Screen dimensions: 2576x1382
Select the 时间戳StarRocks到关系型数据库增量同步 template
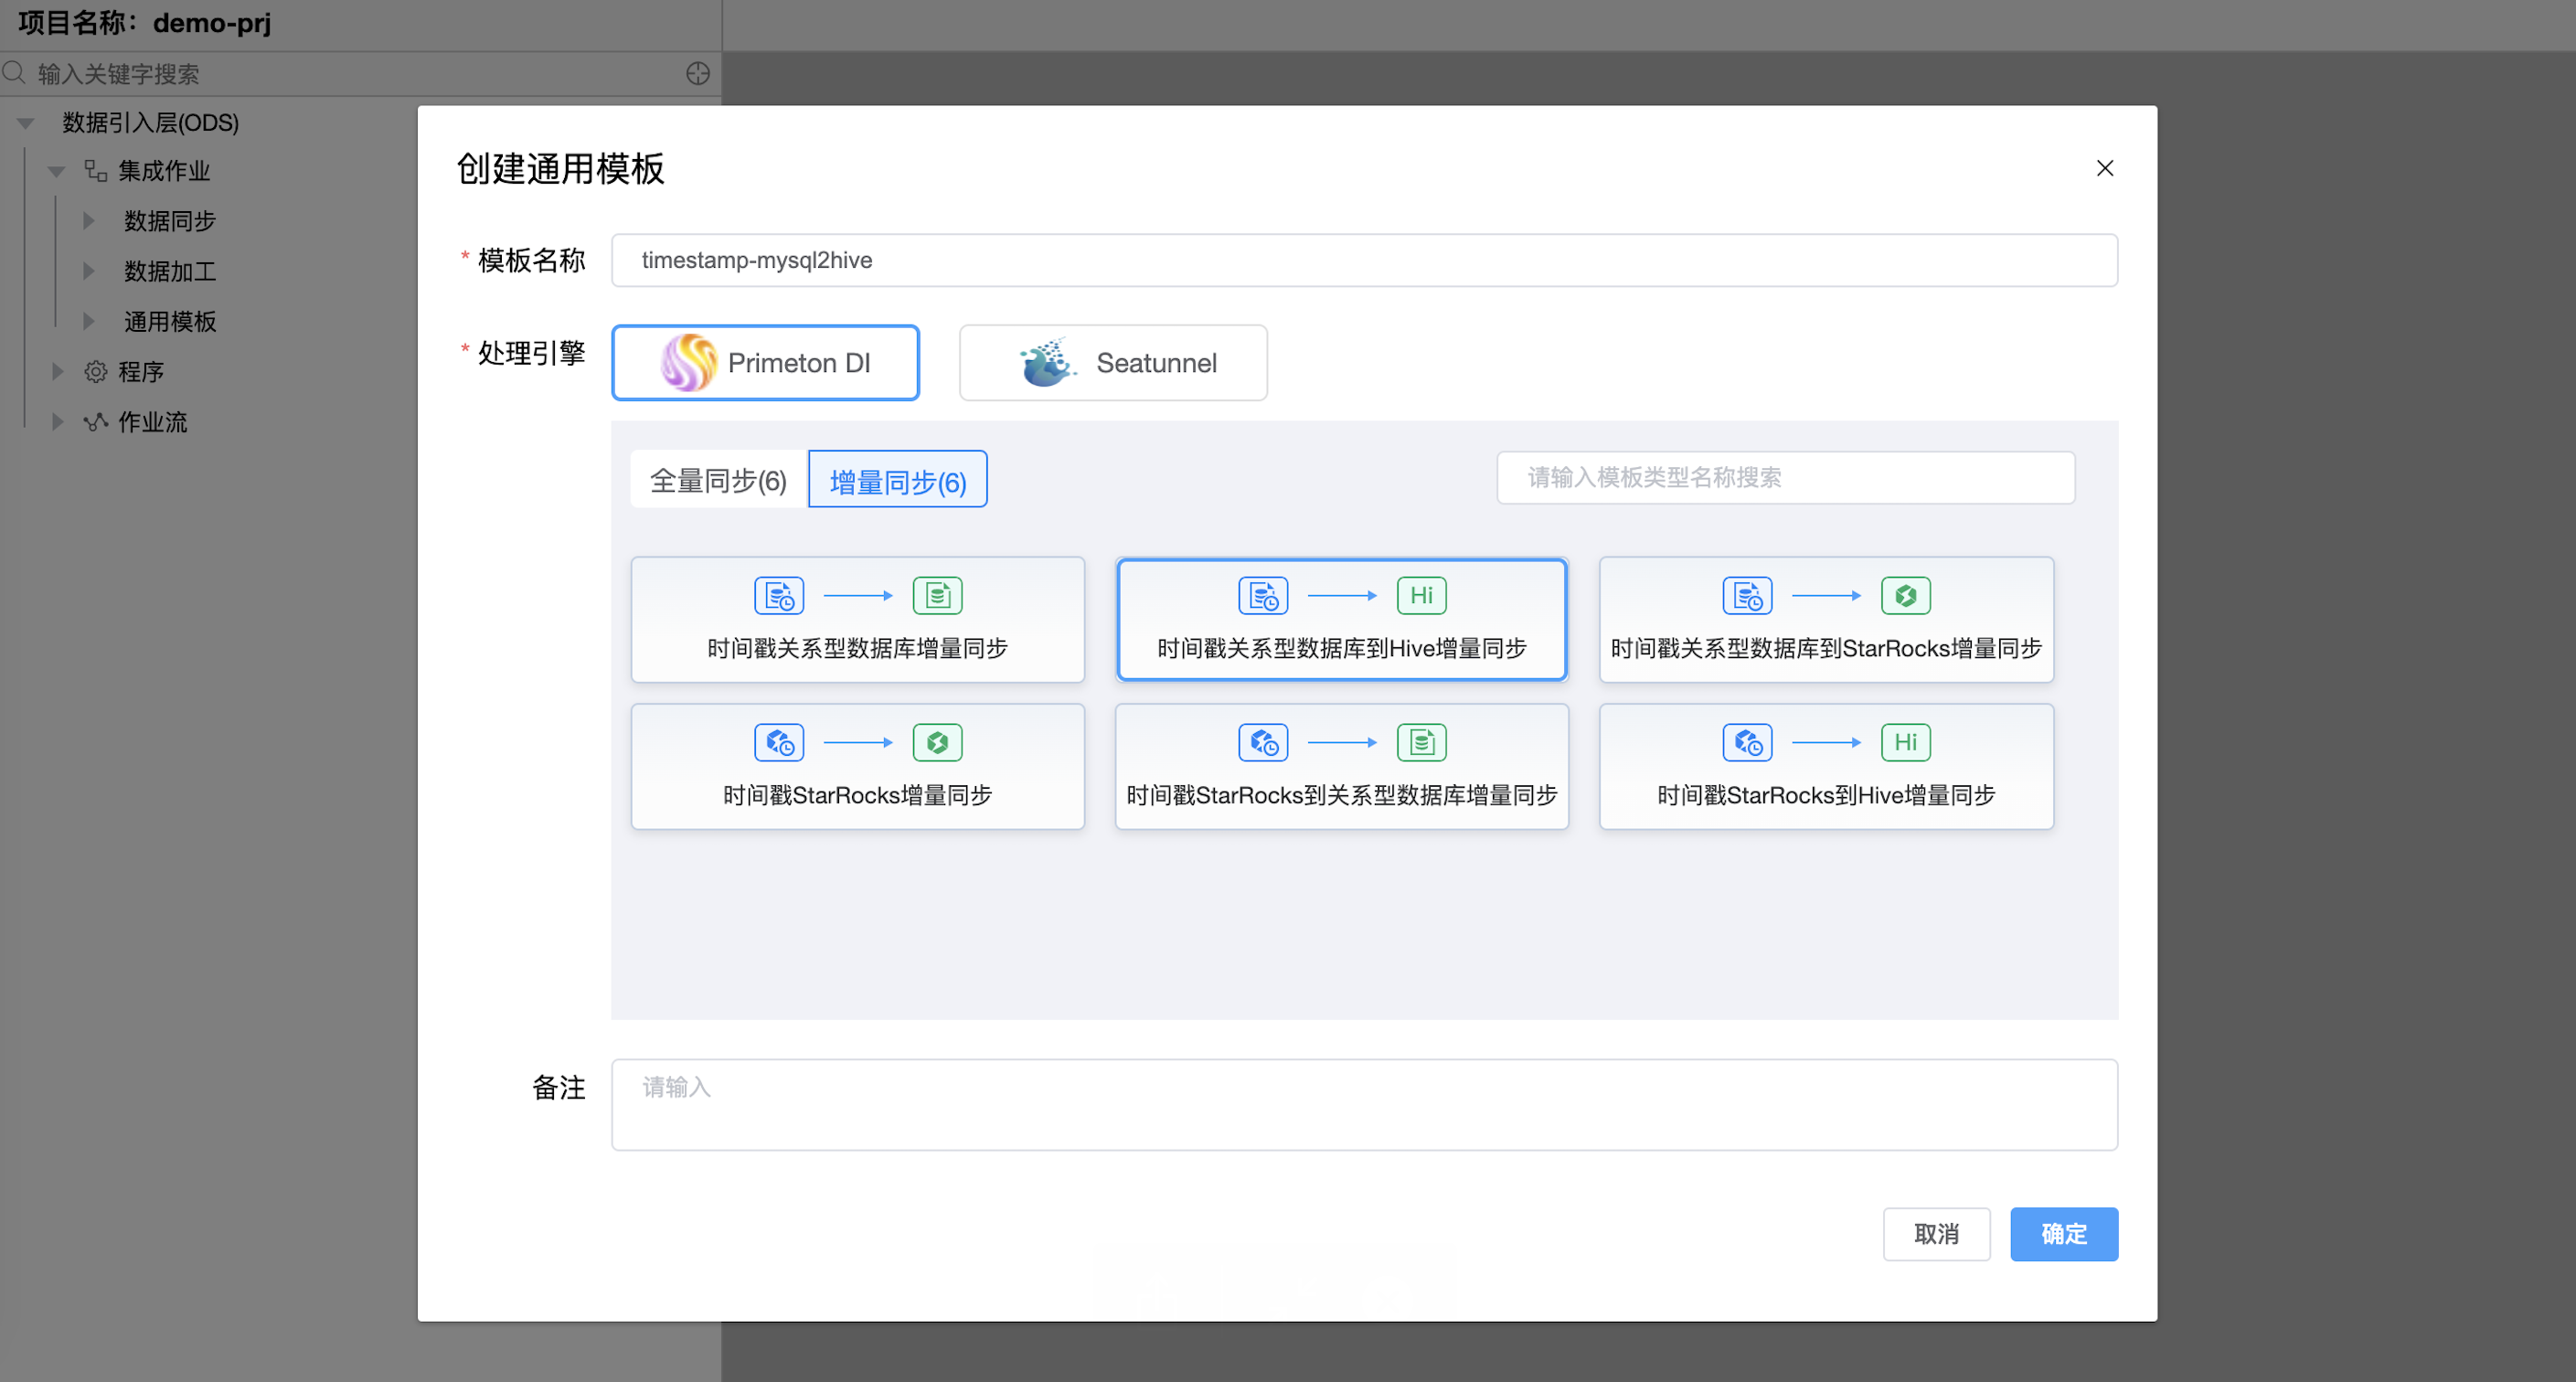click(1341, 766)
